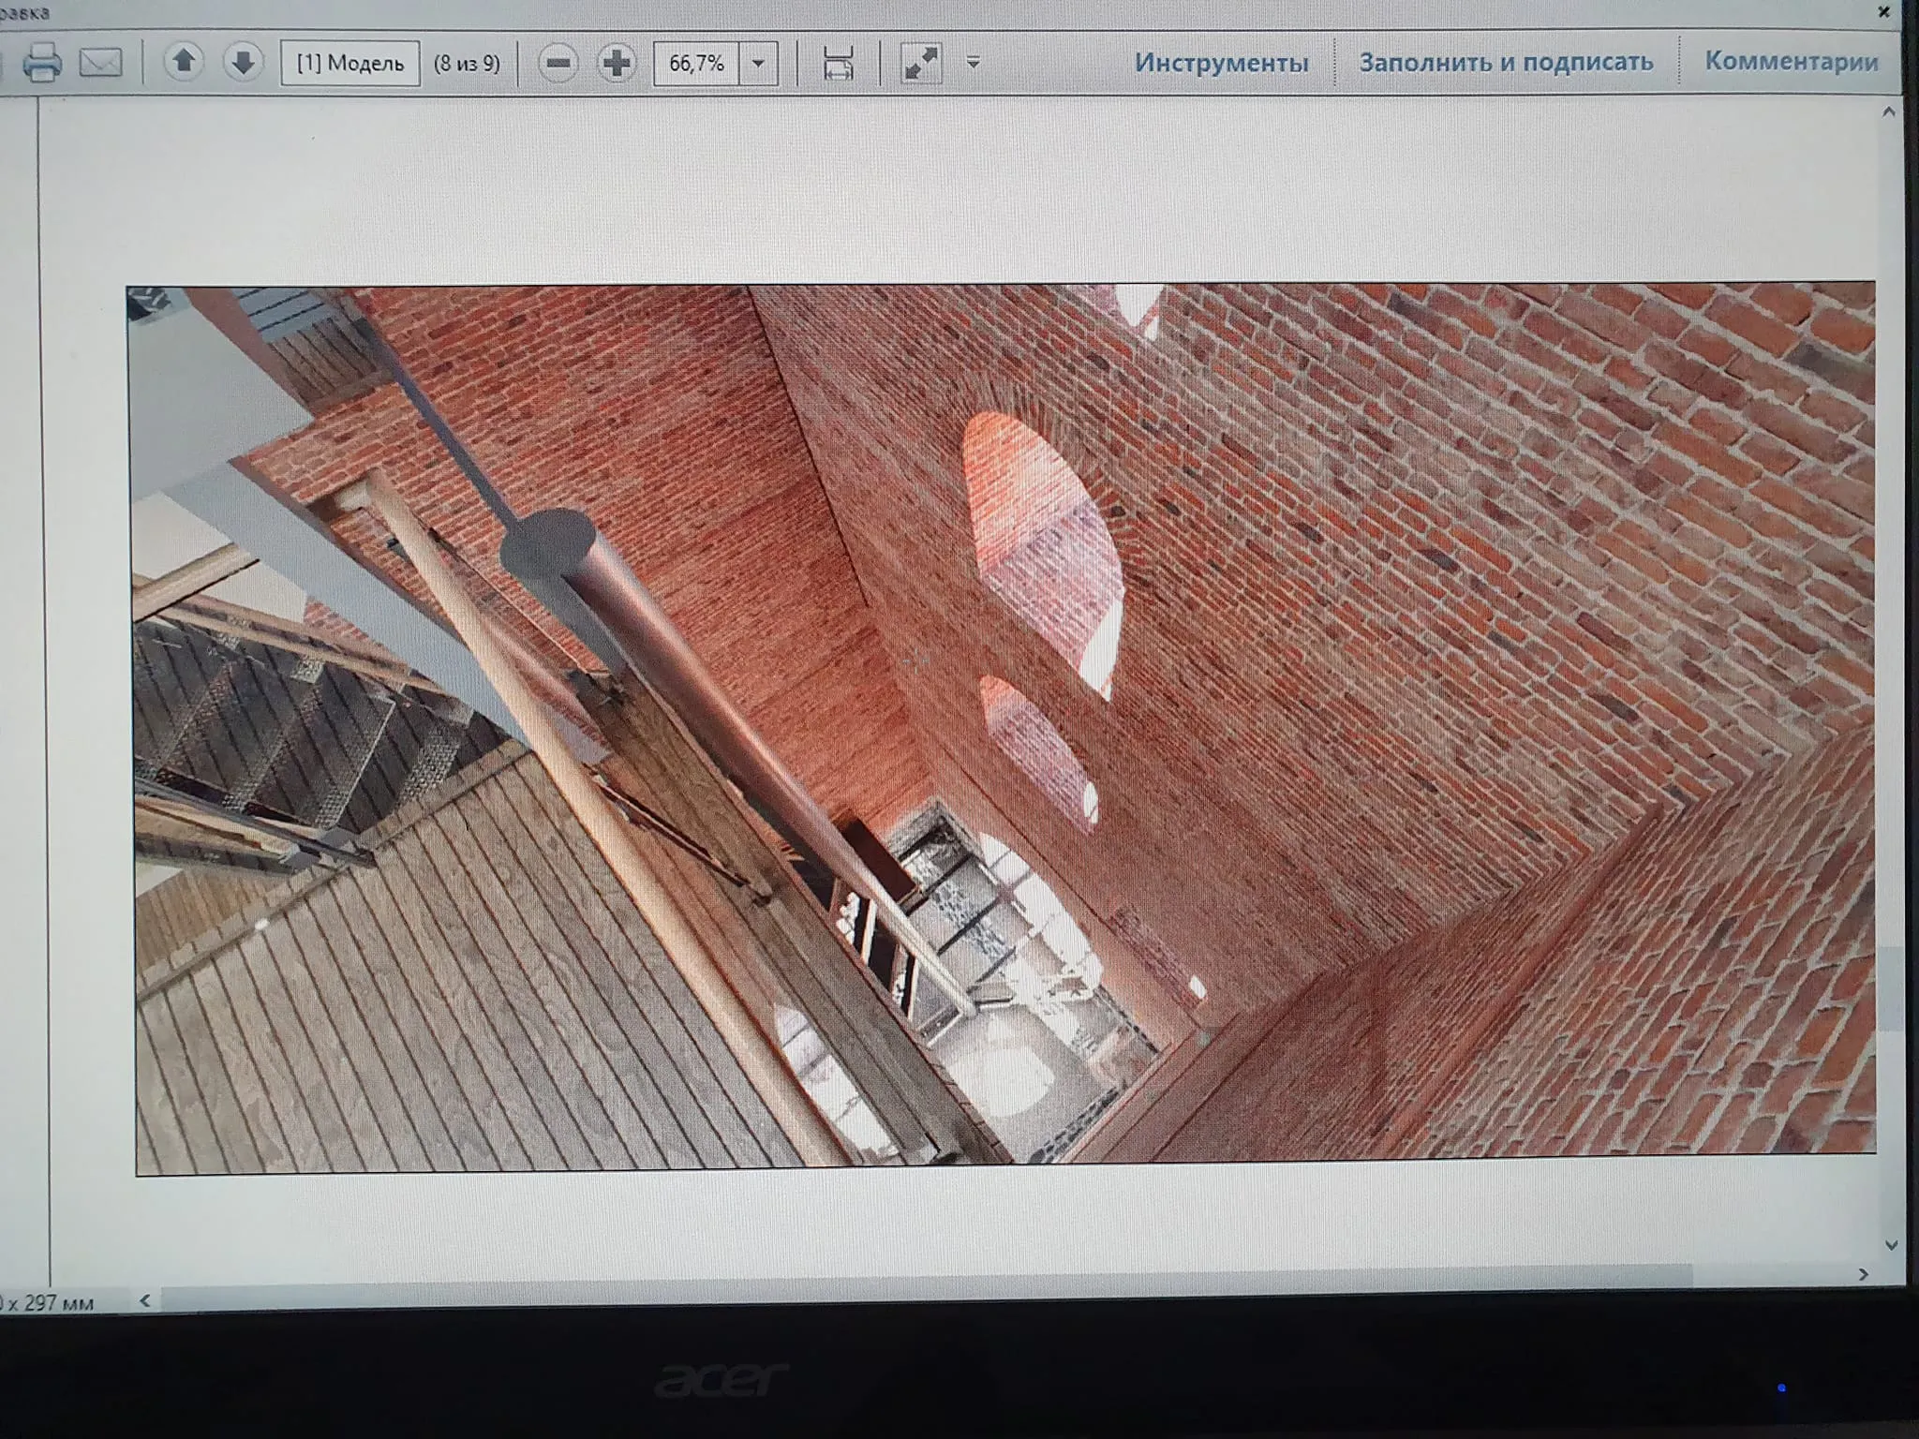The height and width of the screenshot is (1439, 1919).
Task: Go to previous page with up arrow
Action: 184,63
